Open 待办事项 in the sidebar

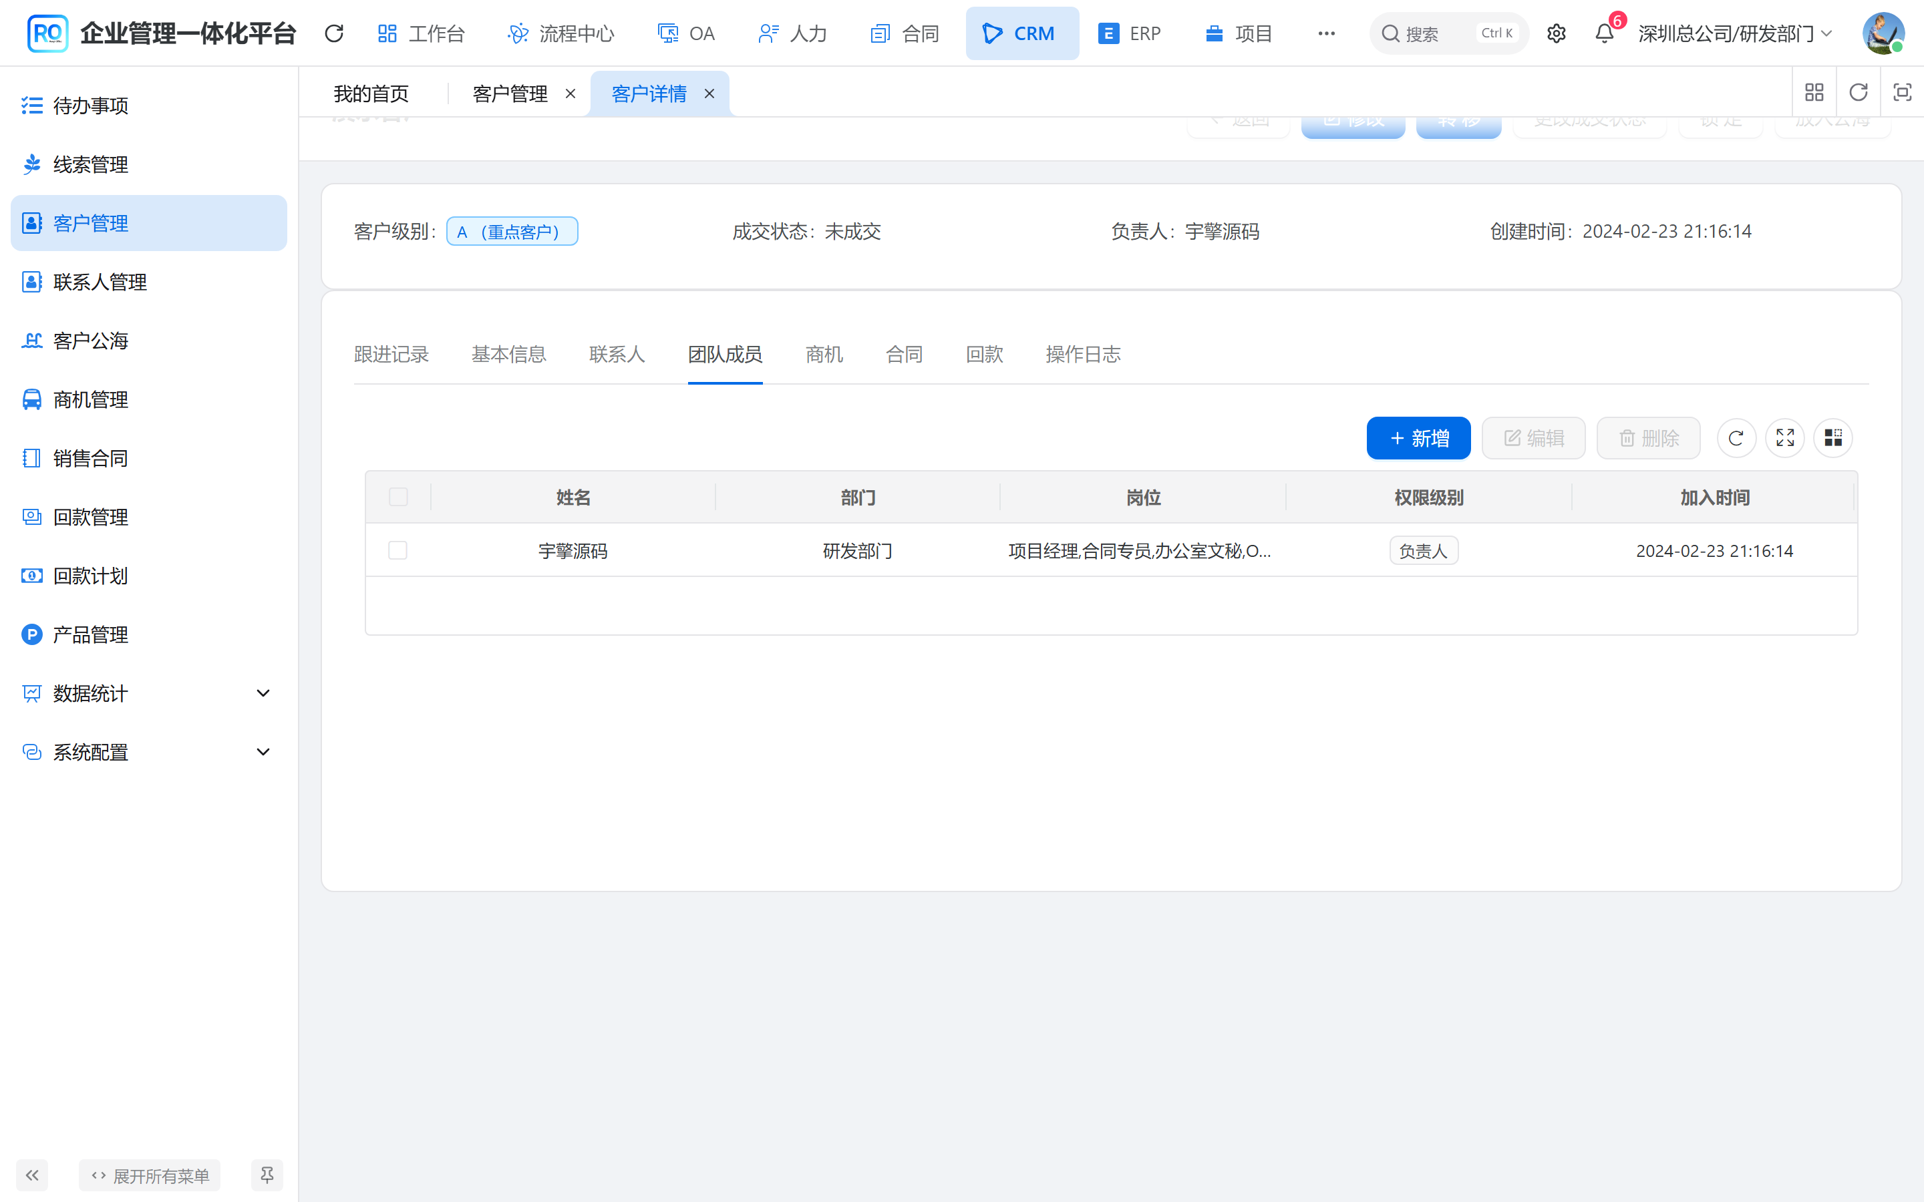point(149,106)
